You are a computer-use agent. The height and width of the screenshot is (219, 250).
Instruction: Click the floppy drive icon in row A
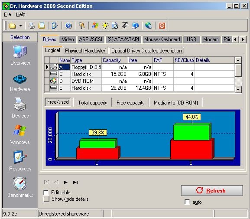[54, 67]
